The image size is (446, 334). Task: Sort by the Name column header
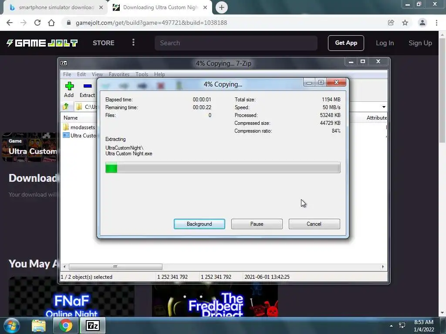[x=71, y=117]
